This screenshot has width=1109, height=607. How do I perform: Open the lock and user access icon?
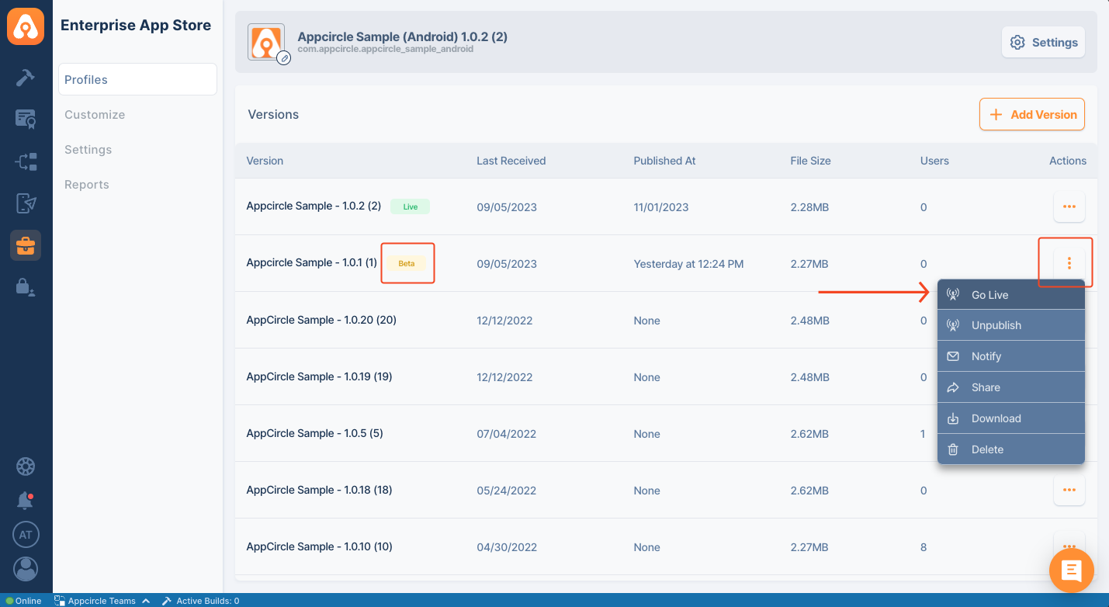(x=26, y=286)
